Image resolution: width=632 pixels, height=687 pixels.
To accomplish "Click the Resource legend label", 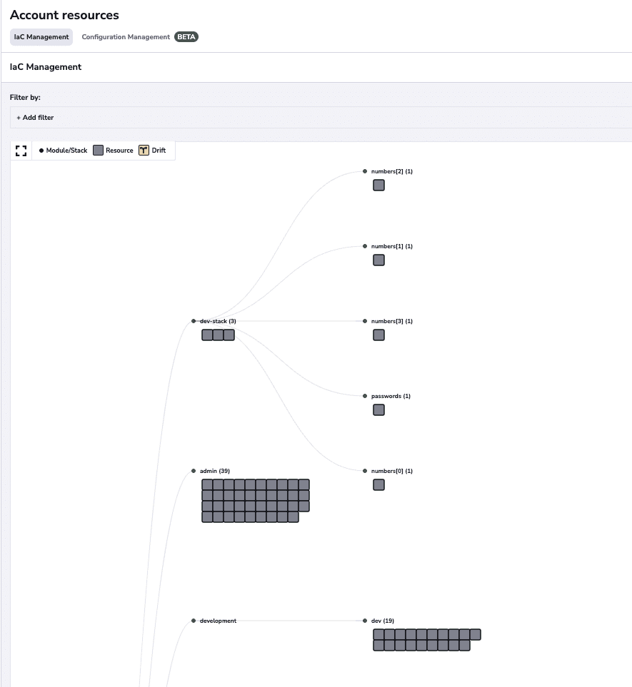I will pyautogui.click(x=119, y=151).
